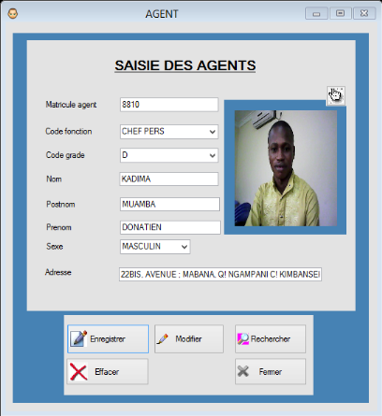Image resolution: width=382 pixels, height=416 pixels.
Task: Click into the Nom field containing KADIMA
Action: (169, 179)
